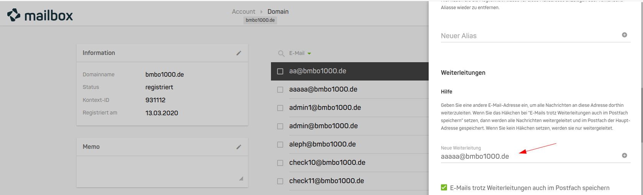The width and height of the screenshot is (643, 195).
Task: Click the search magnifier icon
Action: click(281, 53)
